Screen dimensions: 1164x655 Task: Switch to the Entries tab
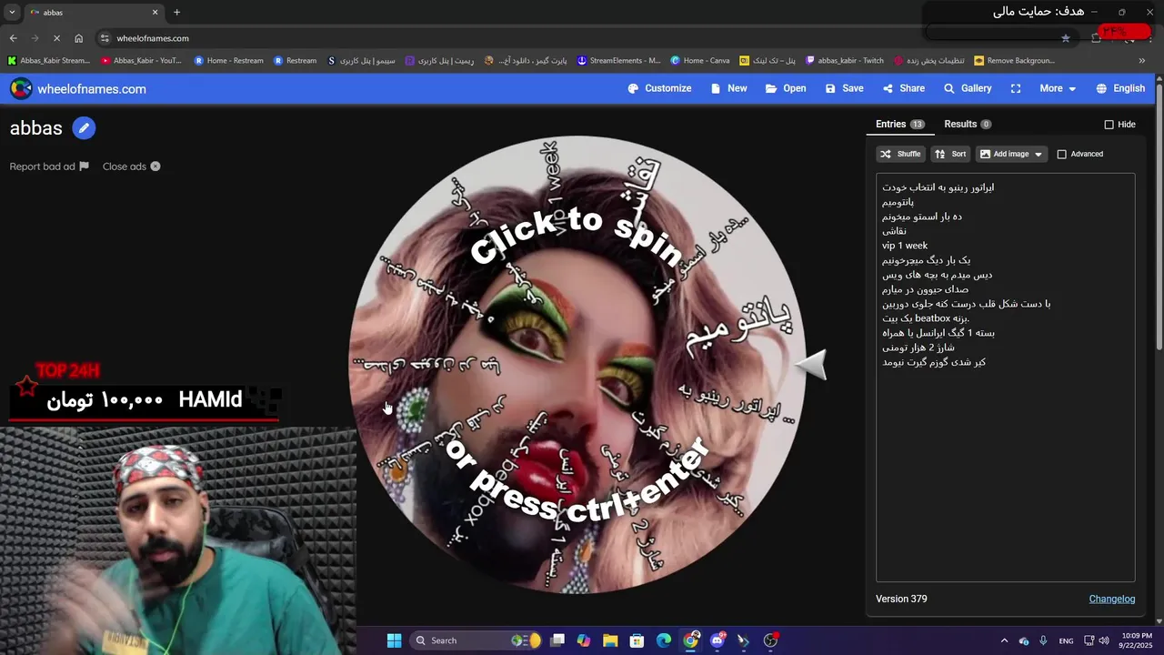(x=899, y=124)
